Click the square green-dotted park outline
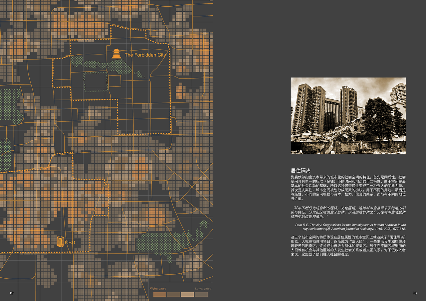Image resolution: width=426 pixels, height=301 pixels. tap(96, 81)
